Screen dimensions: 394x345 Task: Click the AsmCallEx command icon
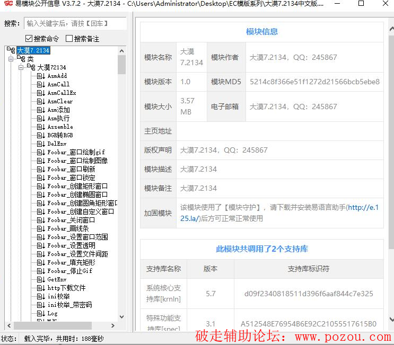pos(41,93)
